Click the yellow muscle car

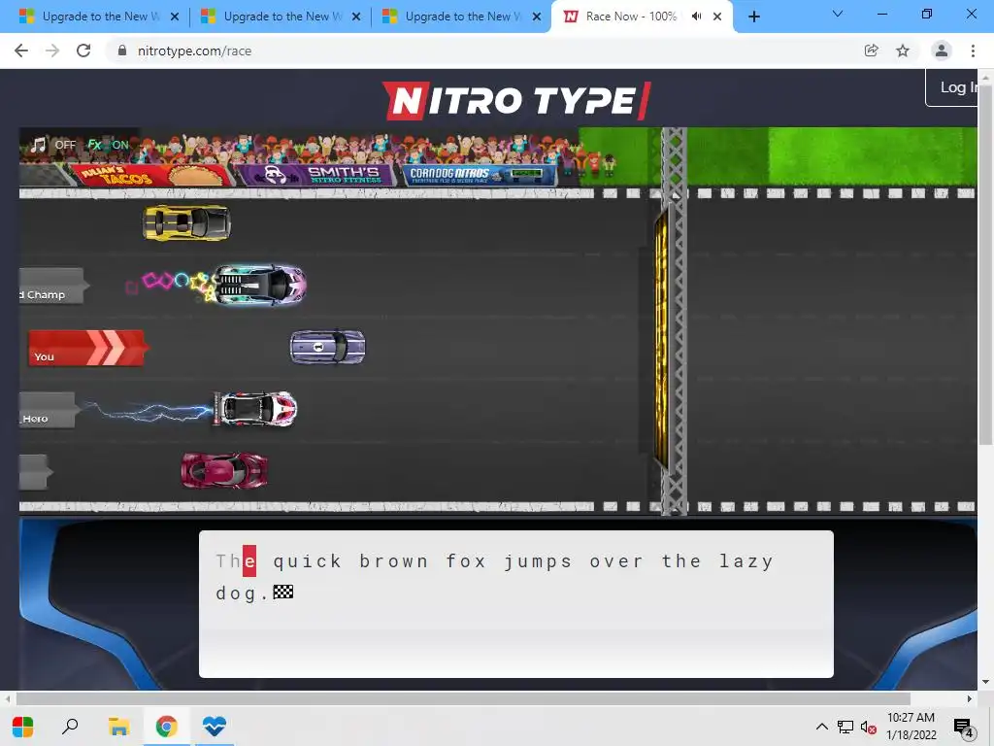[x=187, y=222]
